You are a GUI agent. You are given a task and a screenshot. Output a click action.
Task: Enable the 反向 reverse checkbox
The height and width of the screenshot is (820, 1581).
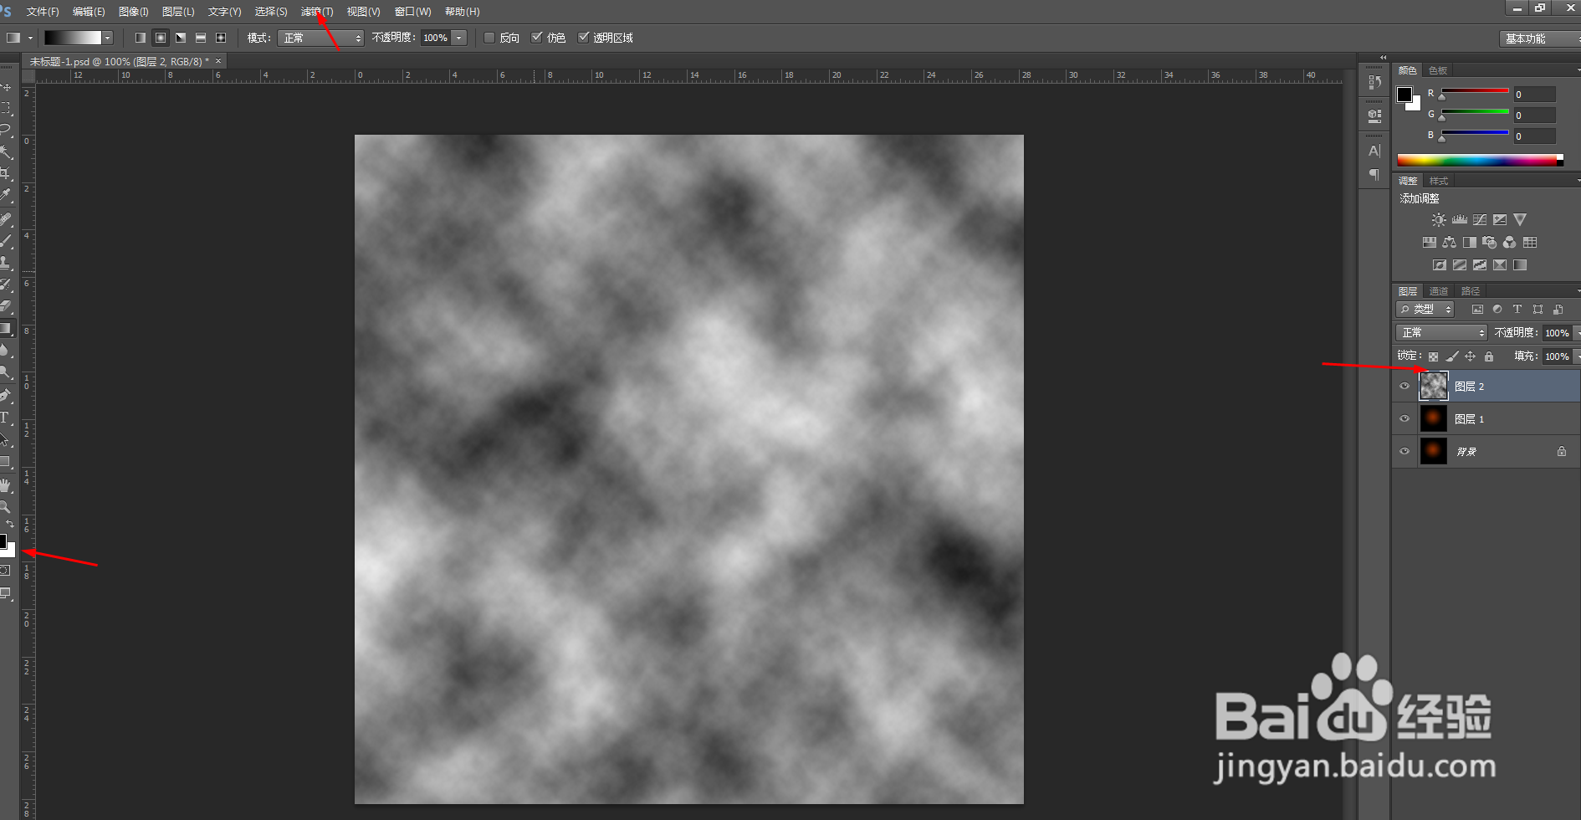(489, 38)
